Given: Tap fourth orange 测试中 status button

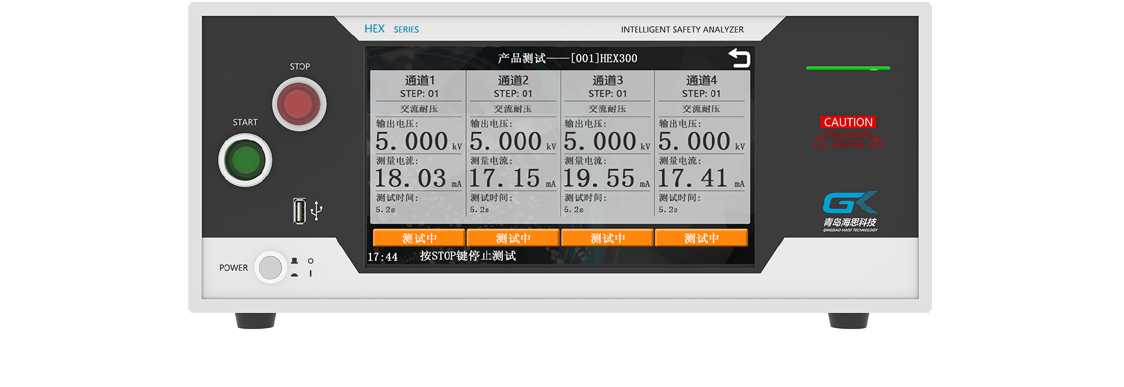Looking at the screenshot, I should click(x=701, y=238).
